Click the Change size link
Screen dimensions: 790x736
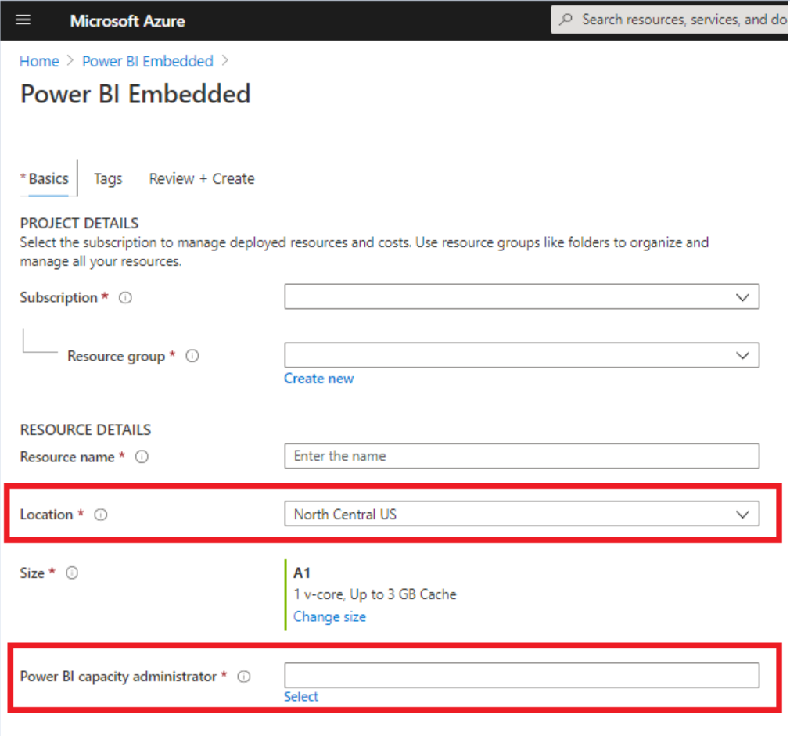coord(329,617)
